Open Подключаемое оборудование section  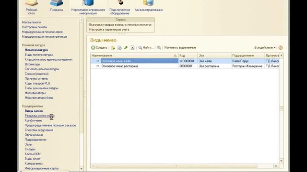click(x=119, y=8)
